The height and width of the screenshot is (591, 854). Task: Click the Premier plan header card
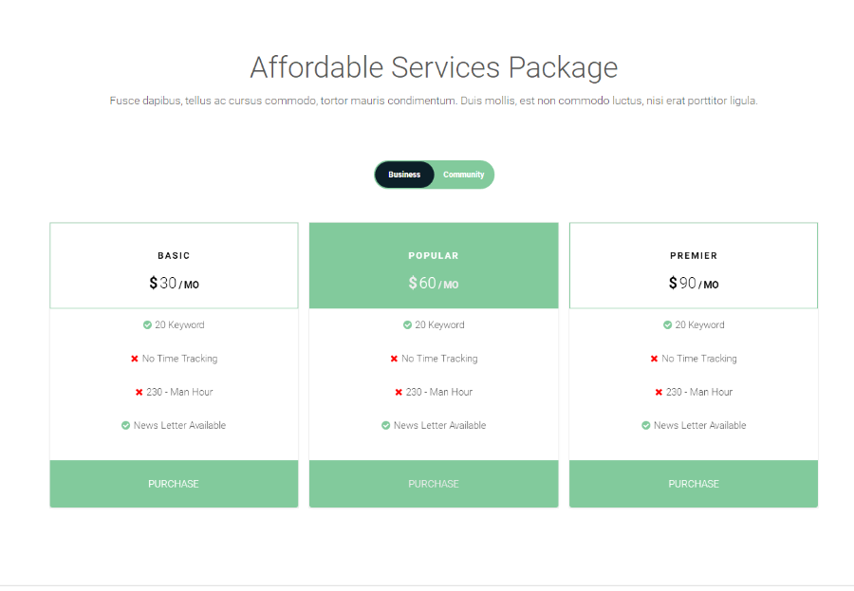694,266
